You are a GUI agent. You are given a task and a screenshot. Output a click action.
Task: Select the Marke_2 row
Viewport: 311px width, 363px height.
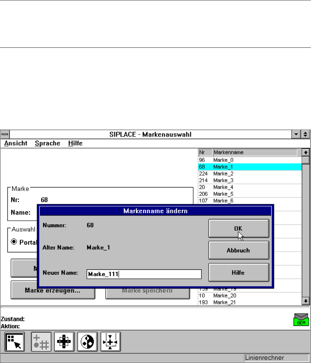click(x=250, y=174)
